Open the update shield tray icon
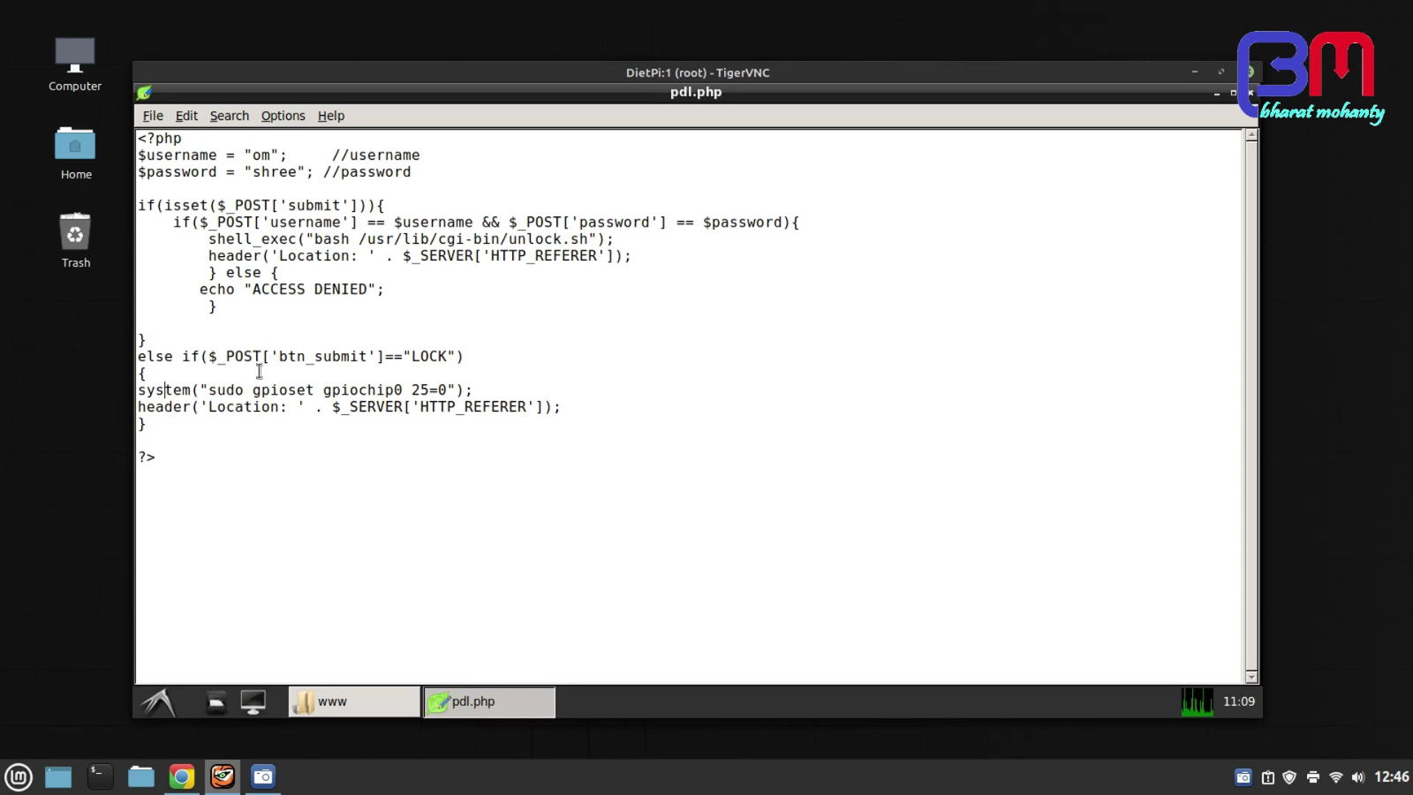The height and width of the screenshot is (795, 1413). [1289, 777]
